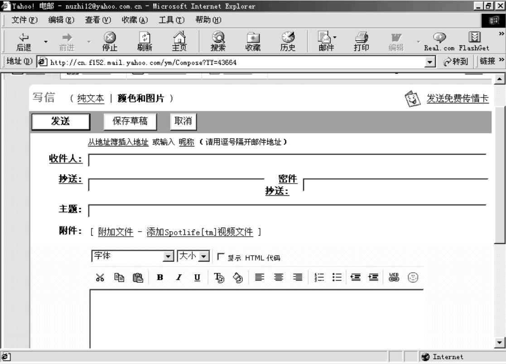This screenshot has height=364, width=506.
Task: Click inside the message body editor
Action: 256,319
